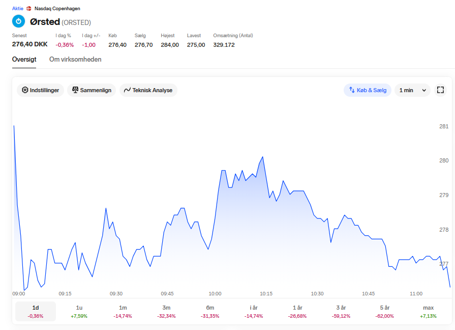Viewport: 455px width, 330px height.
Task: Select the max time range
Action: (428, 311)
